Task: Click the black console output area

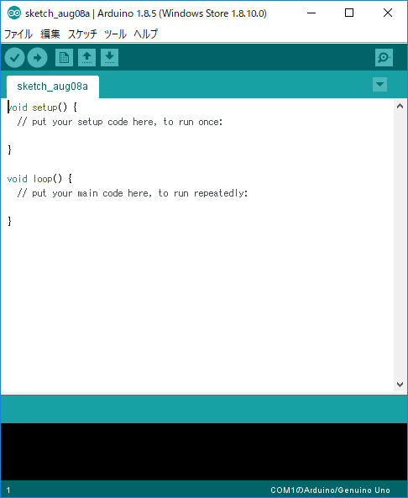Action: click(204, 451)
